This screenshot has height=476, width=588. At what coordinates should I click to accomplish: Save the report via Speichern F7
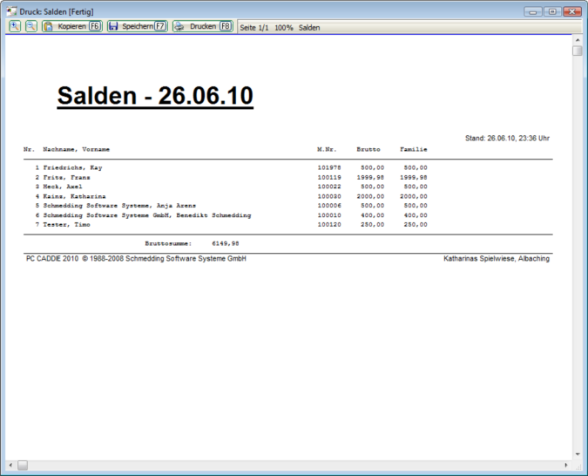[x=138, y=26]
